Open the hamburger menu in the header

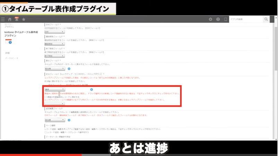(x=3, y=19)
